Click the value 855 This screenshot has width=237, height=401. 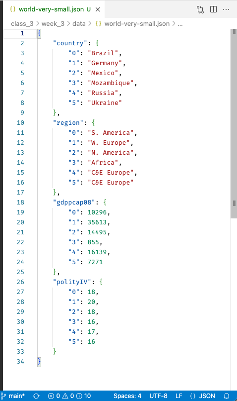pos(93,242)
